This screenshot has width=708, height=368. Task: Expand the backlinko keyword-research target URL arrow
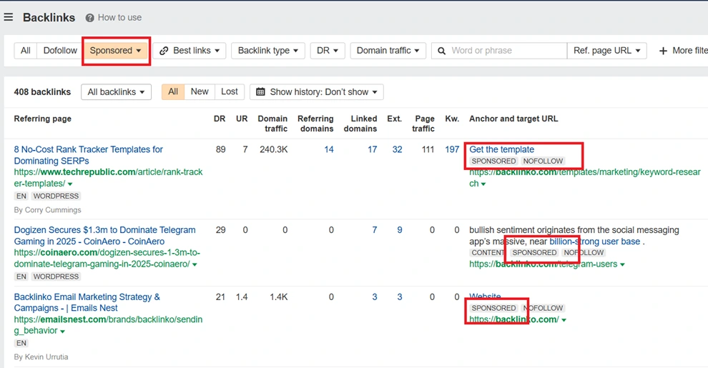pos(483,184)
